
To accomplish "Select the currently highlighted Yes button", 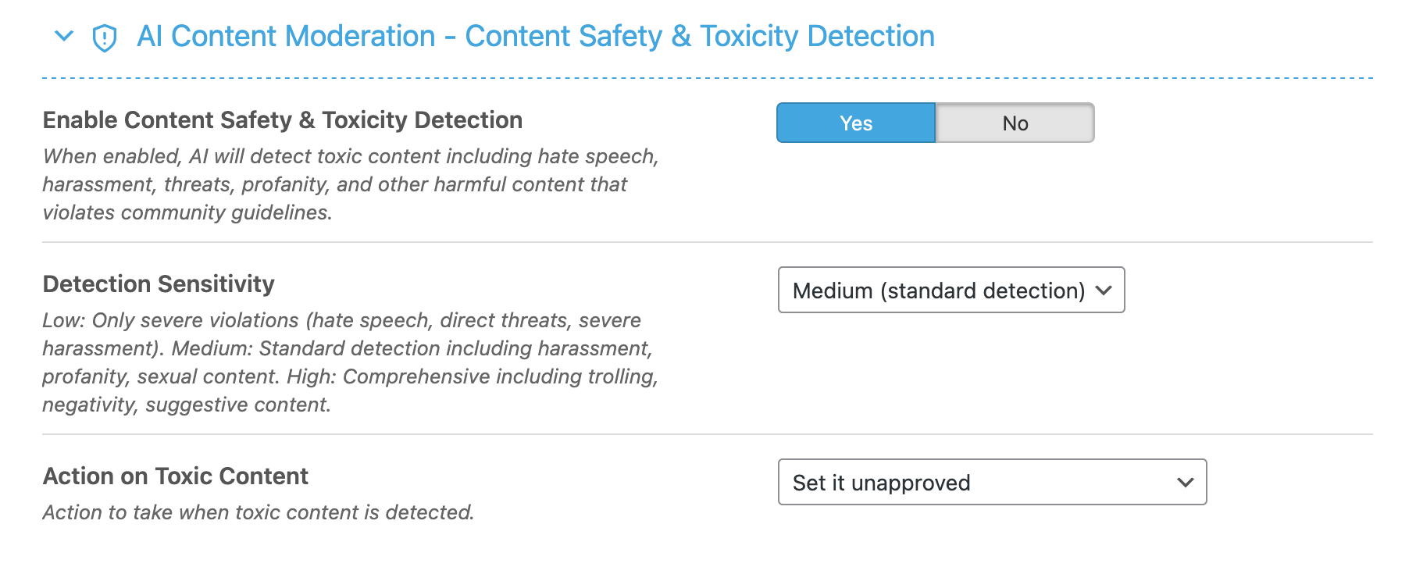I will [x=855, y=123].
